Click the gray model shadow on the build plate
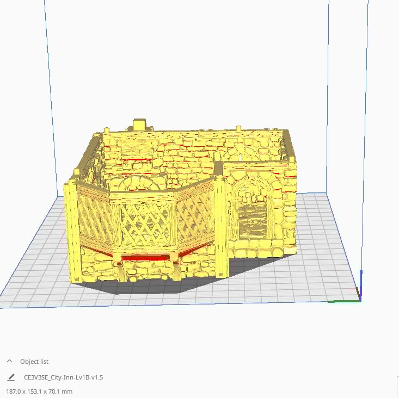 click(152, 287)
